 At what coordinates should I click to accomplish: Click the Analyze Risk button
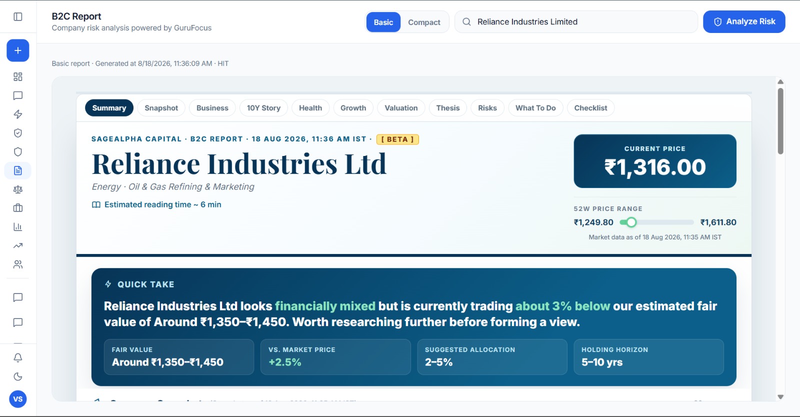[744, 22]
